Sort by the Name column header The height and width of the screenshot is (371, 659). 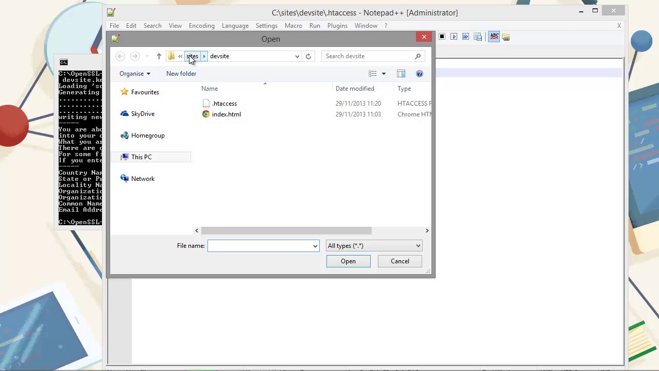point(210,89)
